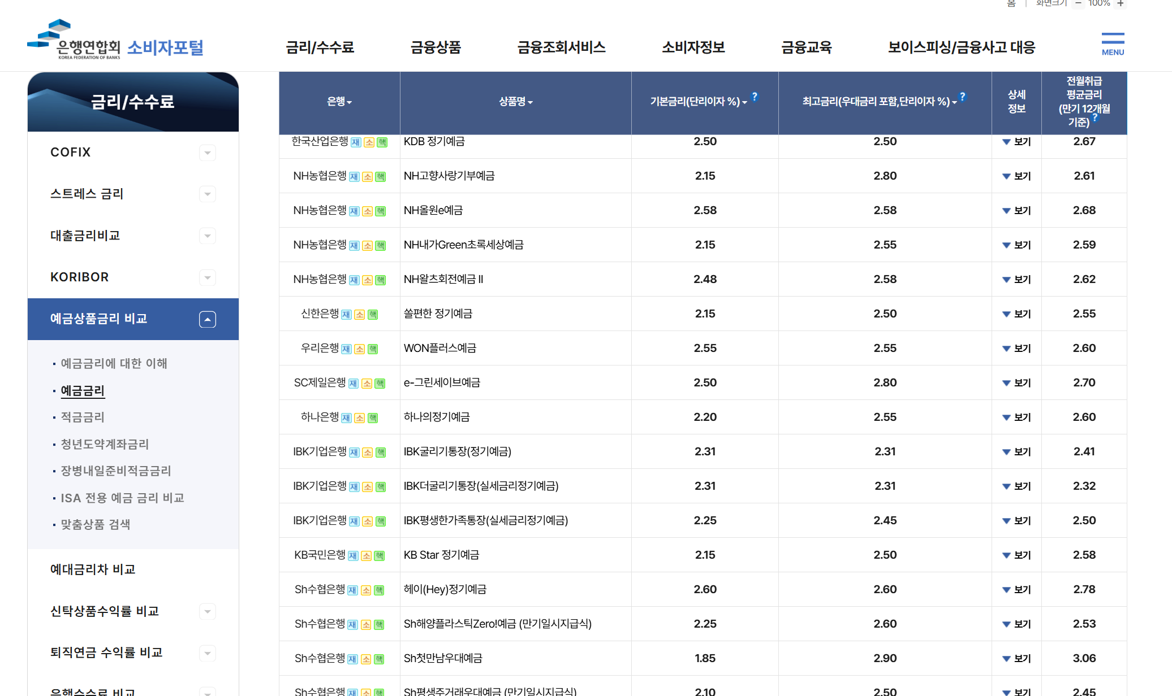Viewport: 1172px width, 696px height.
Task: Show details 보기 for KDB 정기예금
Action: point(1016,142)
